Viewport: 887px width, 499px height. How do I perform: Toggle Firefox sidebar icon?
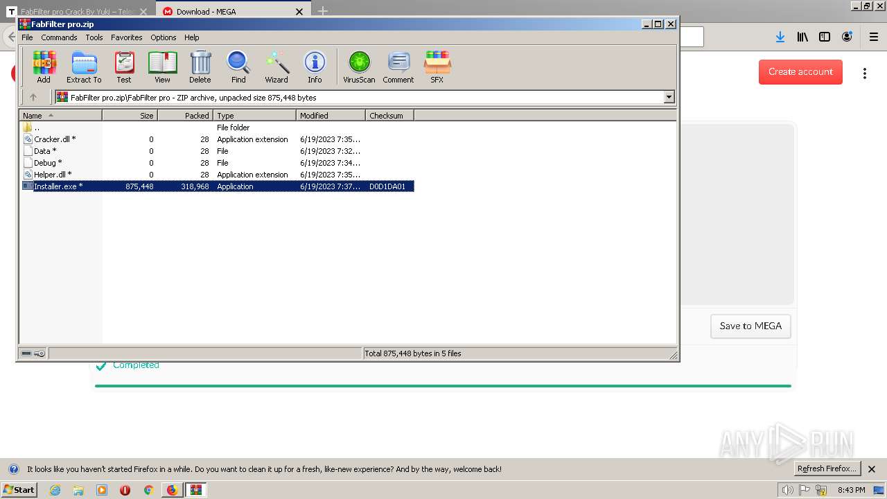click(825, 37)
